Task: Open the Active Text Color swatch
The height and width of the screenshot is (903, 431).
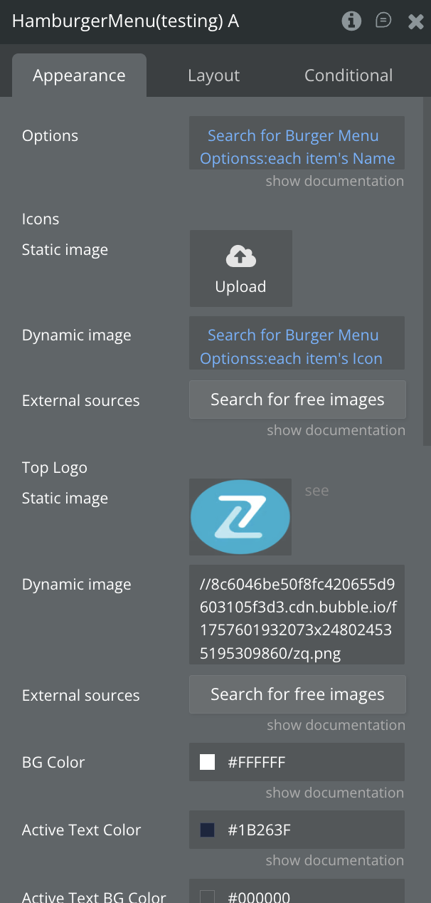Action: pos(207,830)
